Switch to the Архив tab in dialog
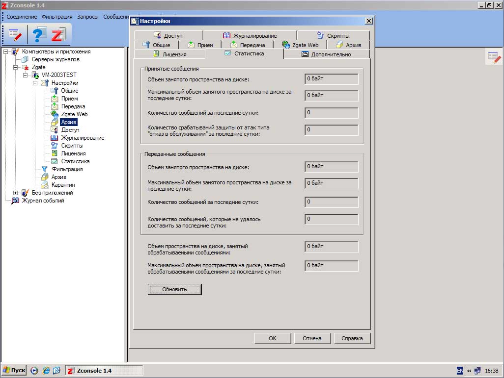Image resolution: width=504 pixels, height=378 pixels. click(x=348, y=45)
